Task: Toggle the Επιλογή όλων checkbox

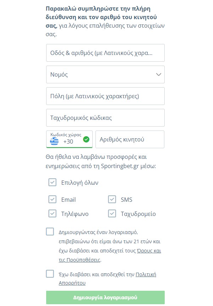Action: click(x=53, y=182)
